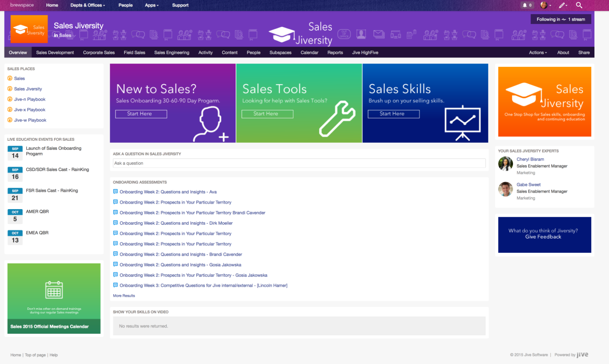Expand the Depts & Offices dropdown
Viewport: 609px width, 364px height.
[87, 5]
